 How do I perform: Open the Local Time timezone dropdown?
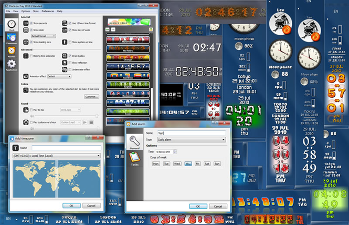pyautogui.click(x=57, y=156)
